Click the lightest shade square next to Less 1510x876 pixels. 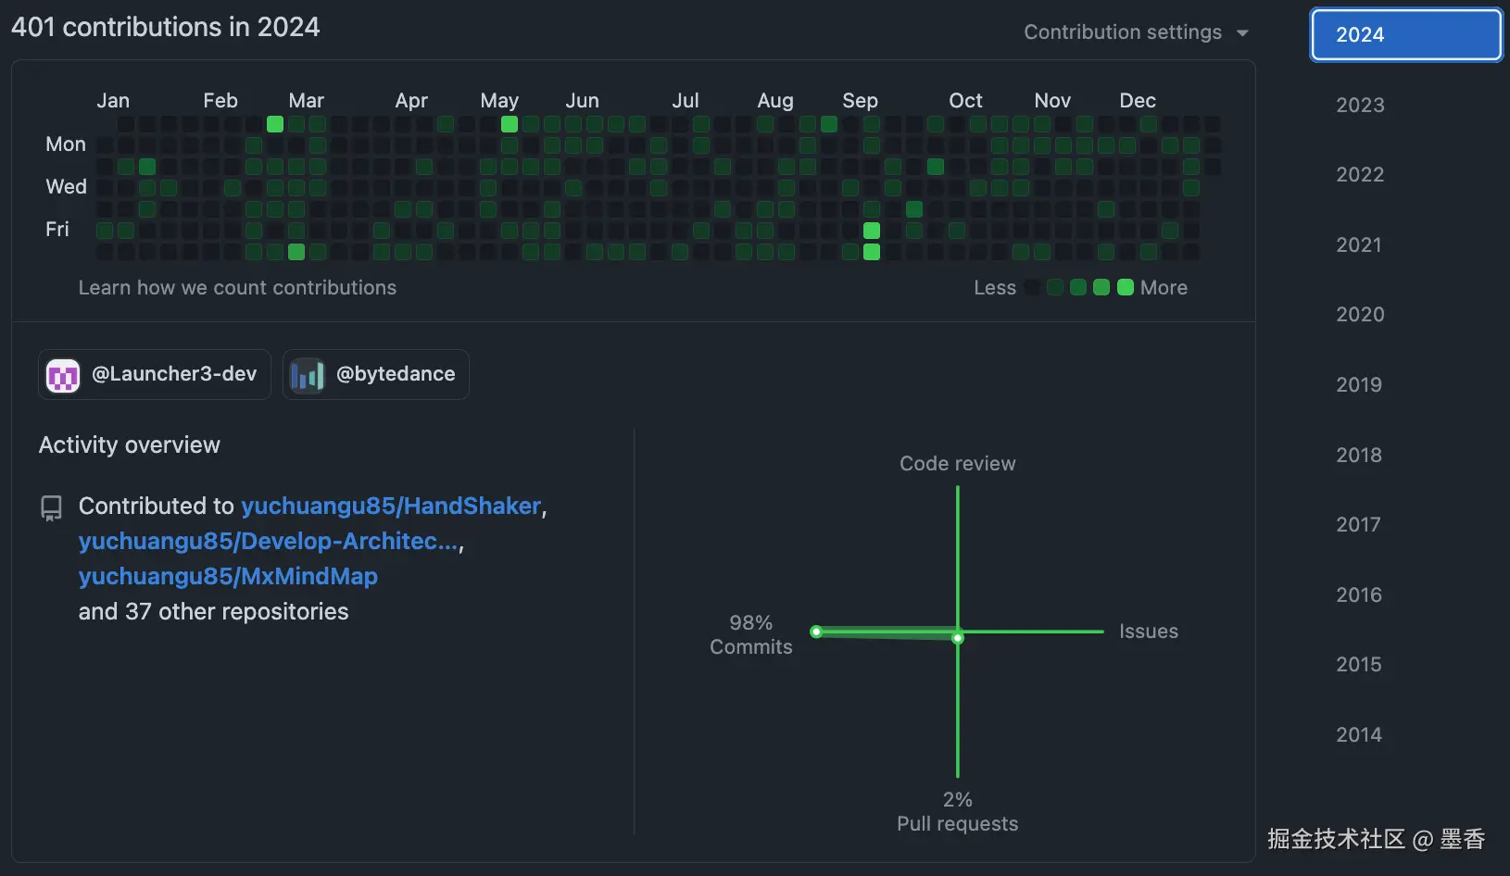coord(1030,287)
